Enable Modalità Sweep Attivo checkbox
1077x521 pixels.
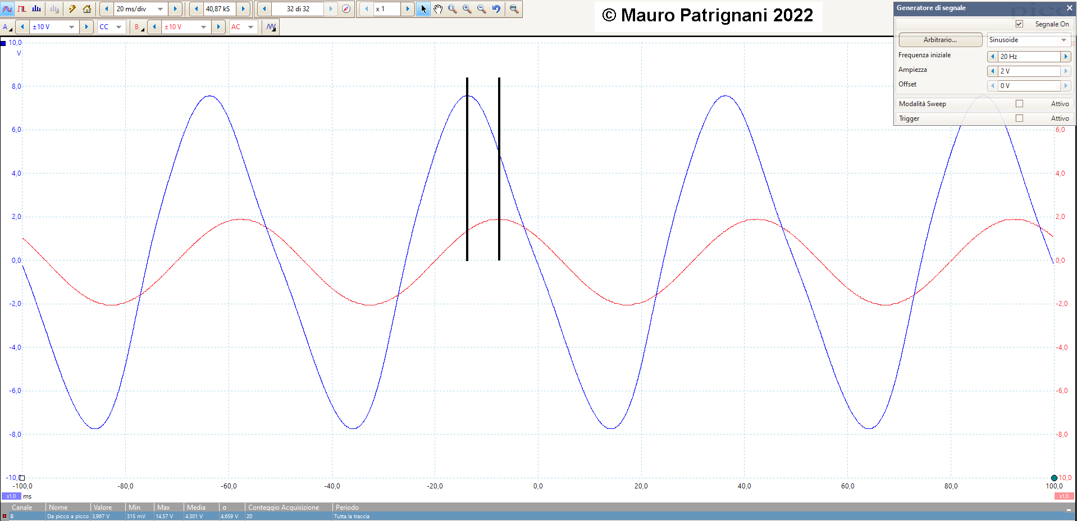pos(1019,104)
